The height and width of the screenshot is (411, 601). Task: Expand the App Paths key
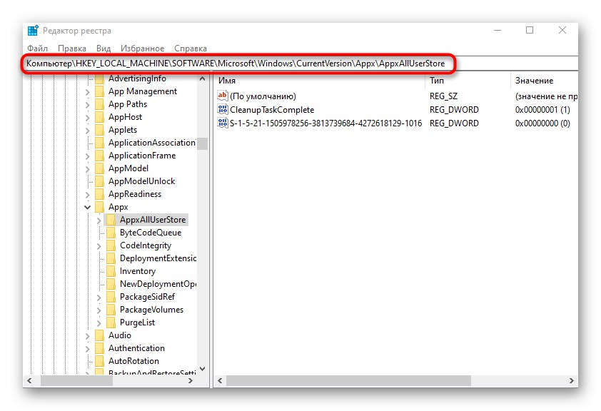[87, 105]
